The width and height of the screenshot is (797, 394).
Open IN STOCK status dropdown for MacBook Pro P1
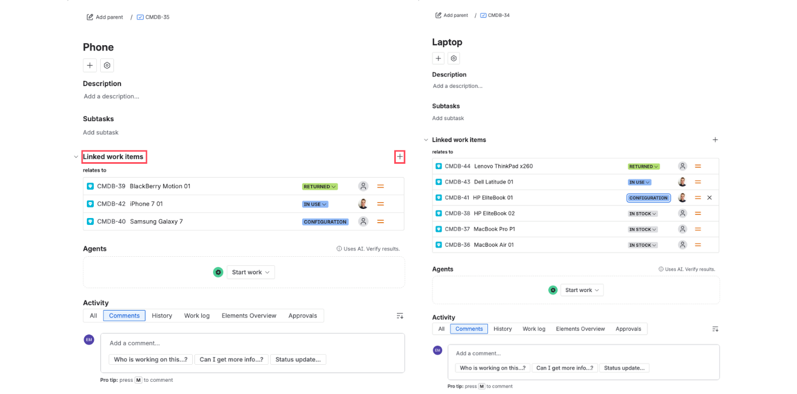[x=643, y=230]
